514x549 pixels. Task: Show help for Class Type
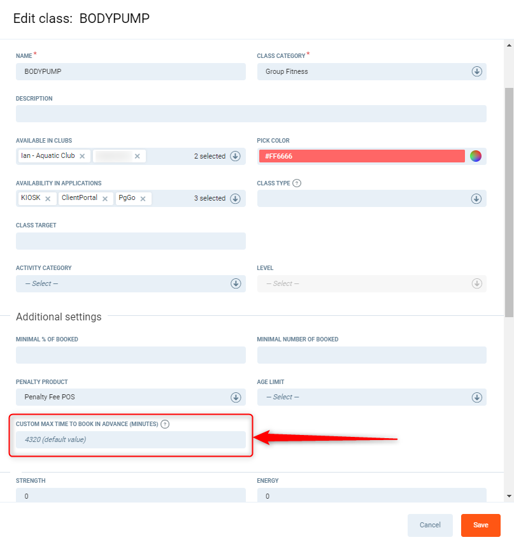click(297, 183)
